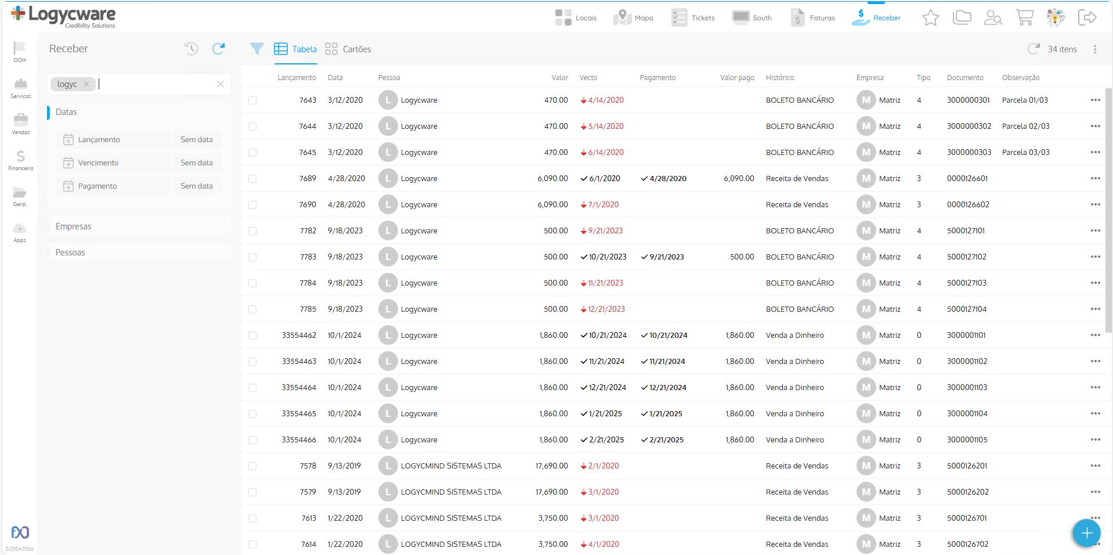The height and width of the screenshot is (555, 1113).
Task: Open Sem data dropdown for Lançamento
Action: pos(197,139)
